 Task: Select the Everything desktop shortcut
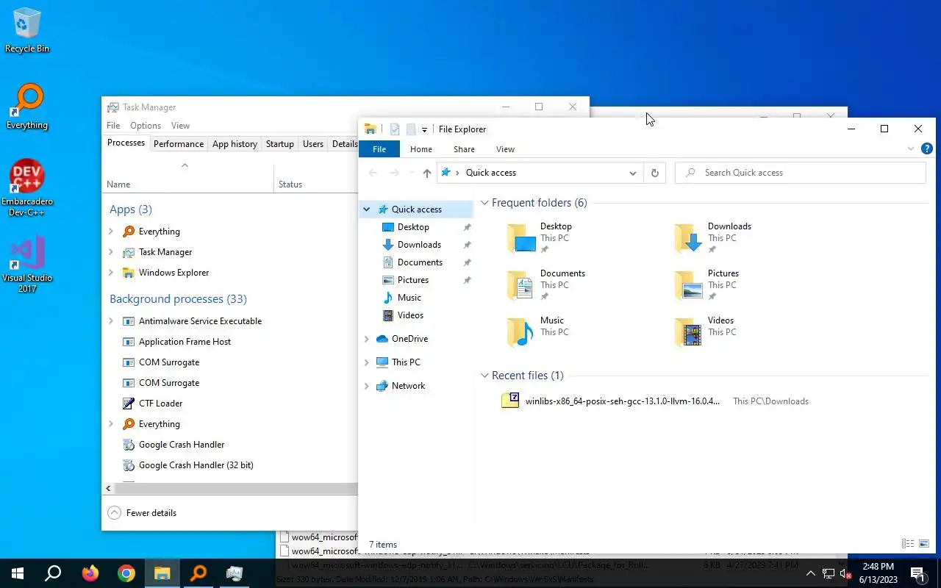[27, 107]
